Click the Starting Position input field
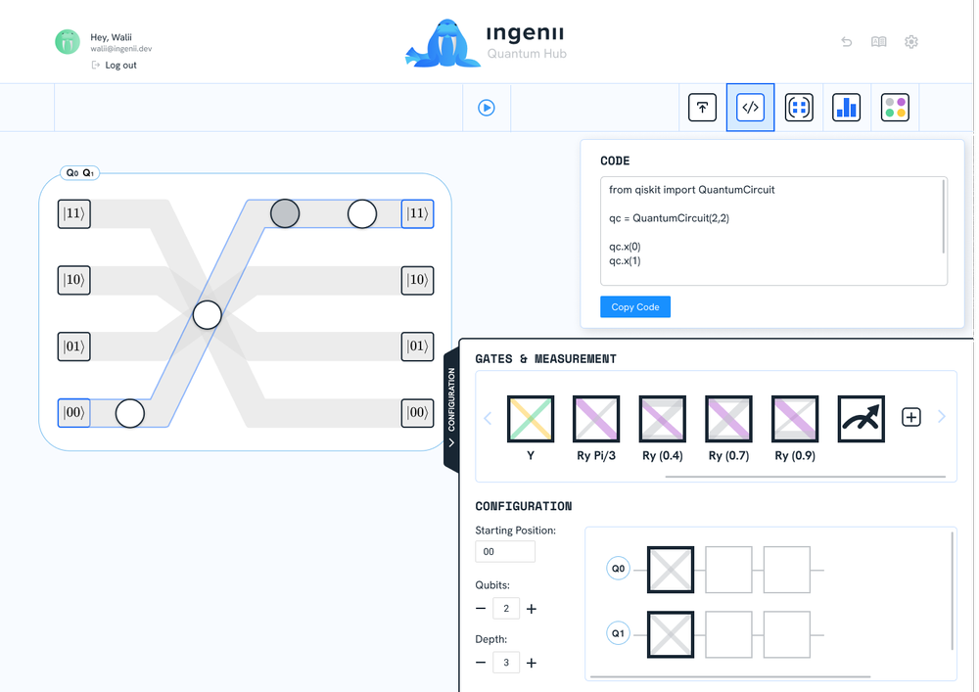The width and height of the screenshot is (979, 692). 504,551
